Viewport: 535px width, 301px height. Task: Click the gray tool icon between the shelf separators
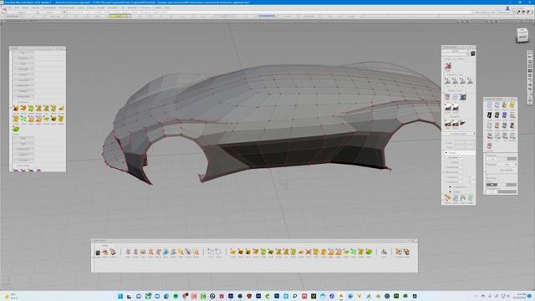(x=385, y=252)
